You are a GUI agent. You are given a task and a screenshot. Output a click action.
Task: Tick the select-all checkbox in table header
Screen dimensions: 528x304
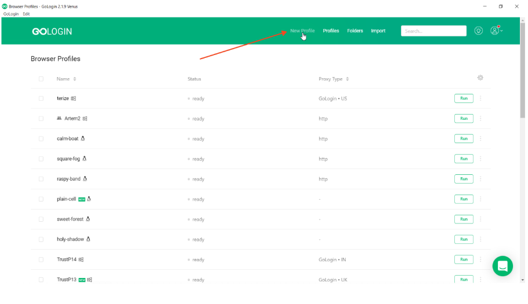click(x=41, y=79)
